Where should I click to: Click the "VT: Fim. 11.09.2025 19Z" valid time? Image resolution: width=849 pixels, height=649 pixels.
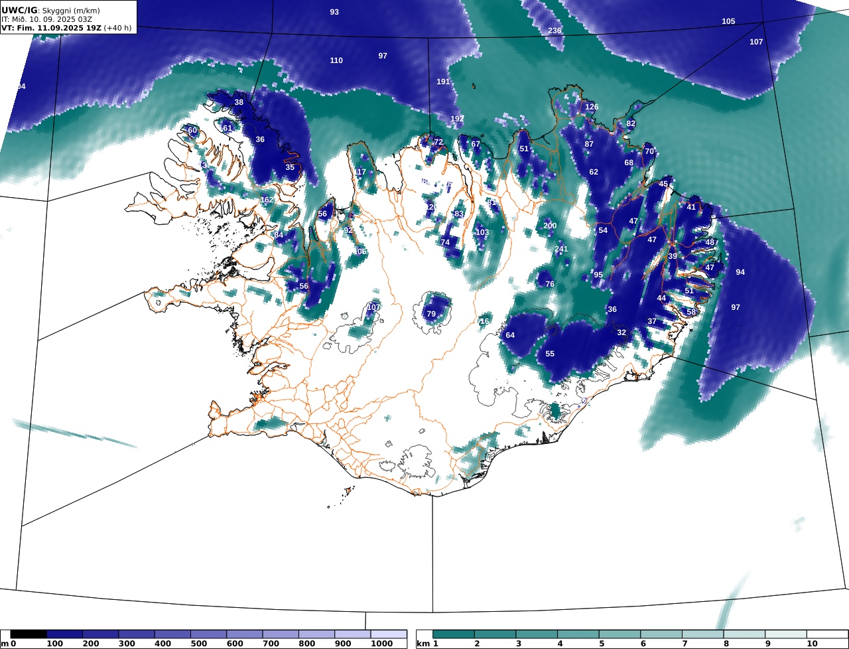51,28
